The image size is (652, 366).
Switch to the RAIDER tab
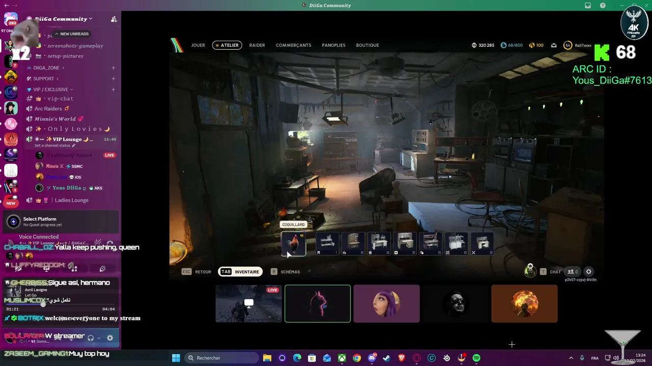click(x=257, y=45)
